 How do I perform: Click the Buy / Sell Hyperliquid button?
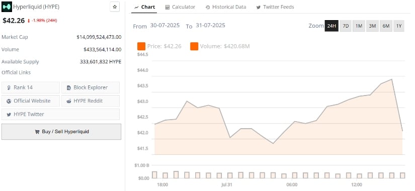coord(61,132)
